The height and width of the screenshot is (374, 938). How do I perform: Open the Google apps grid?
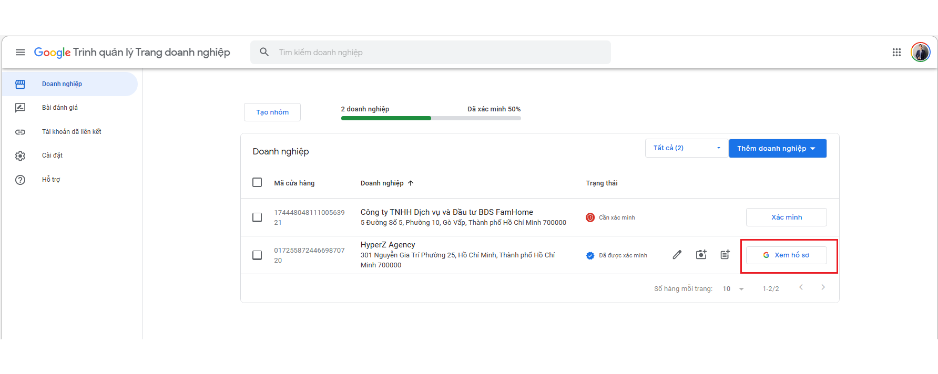[896, 53]
